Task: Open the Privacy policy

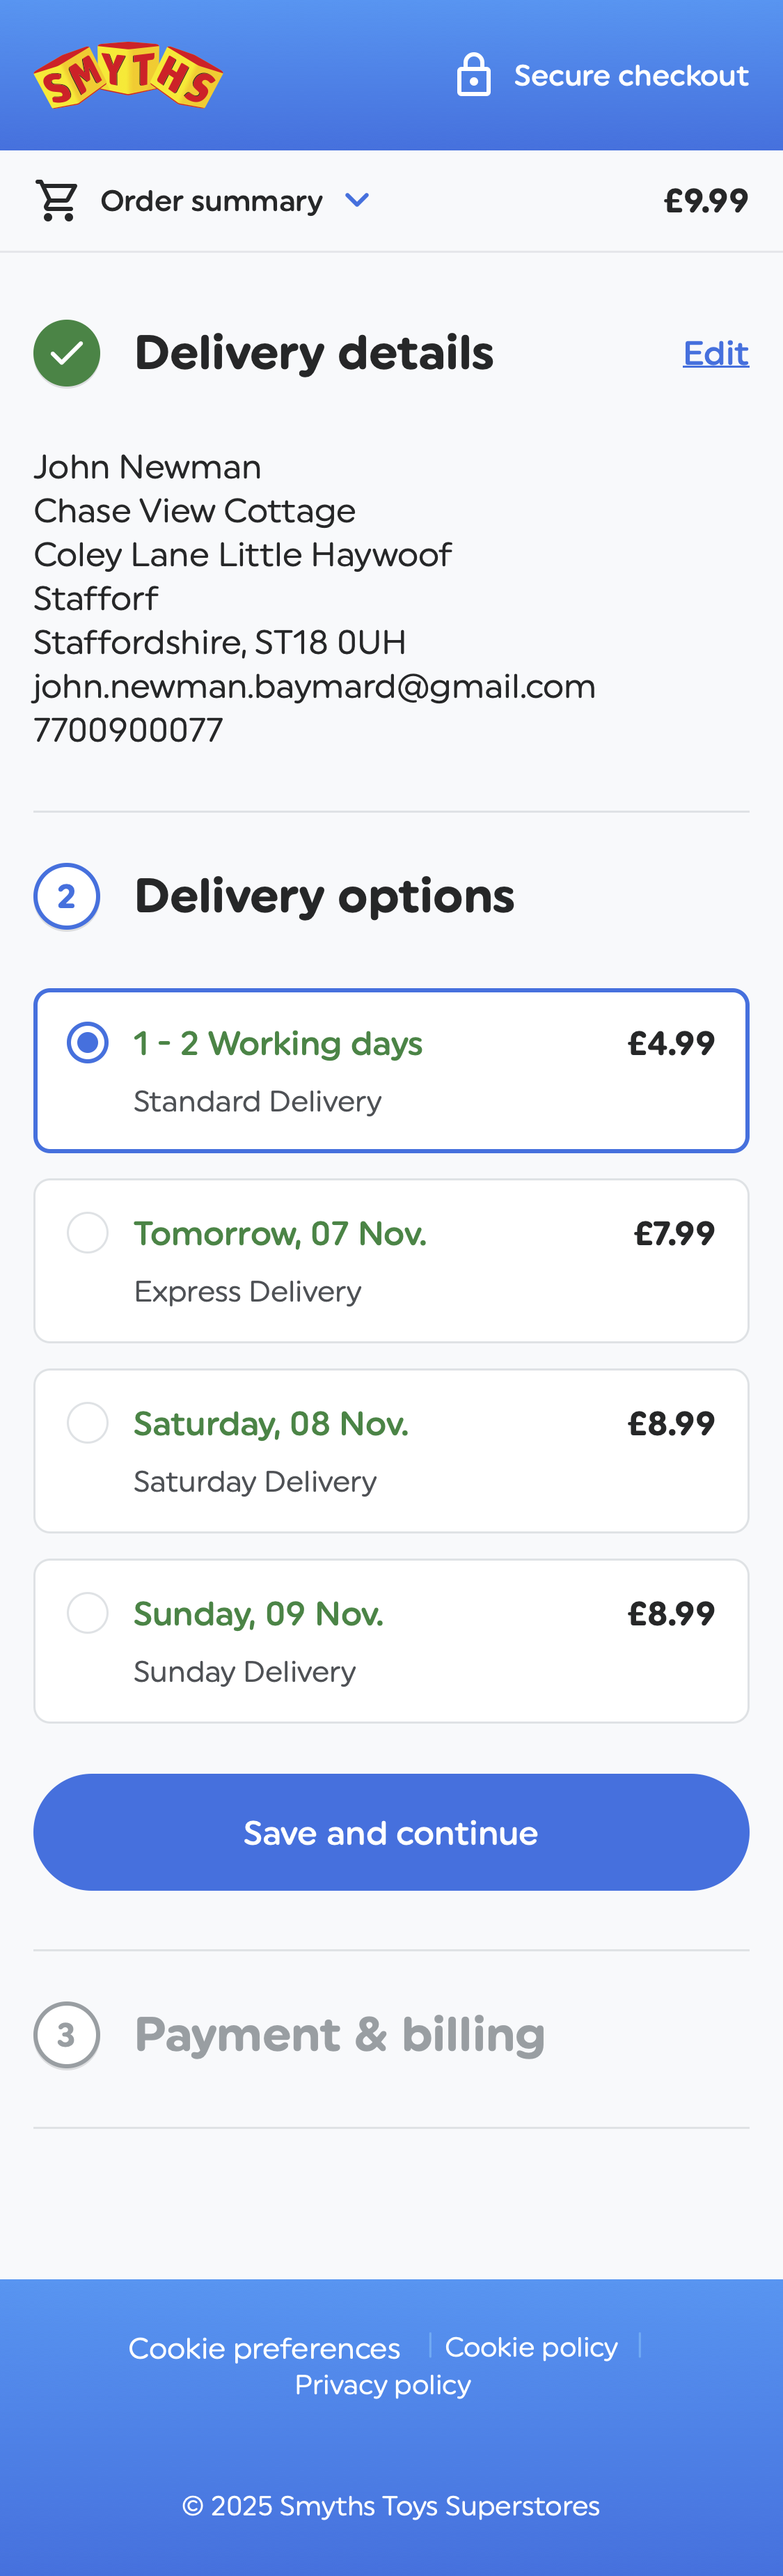Action: pos(383,2384)
